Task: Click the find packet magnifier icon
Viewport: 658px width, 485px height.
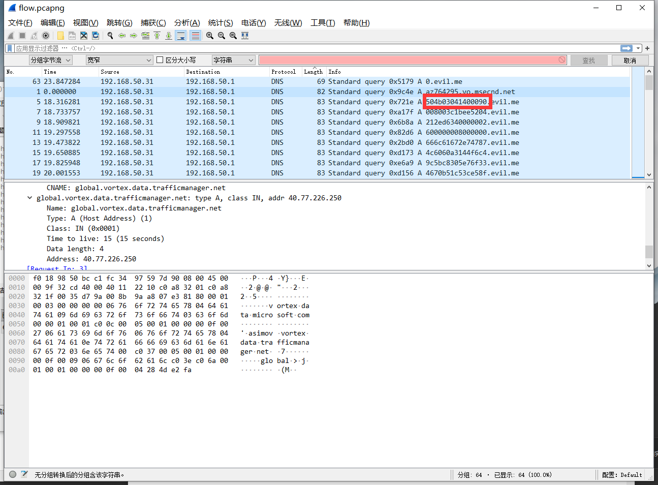Action: [110, 36]
